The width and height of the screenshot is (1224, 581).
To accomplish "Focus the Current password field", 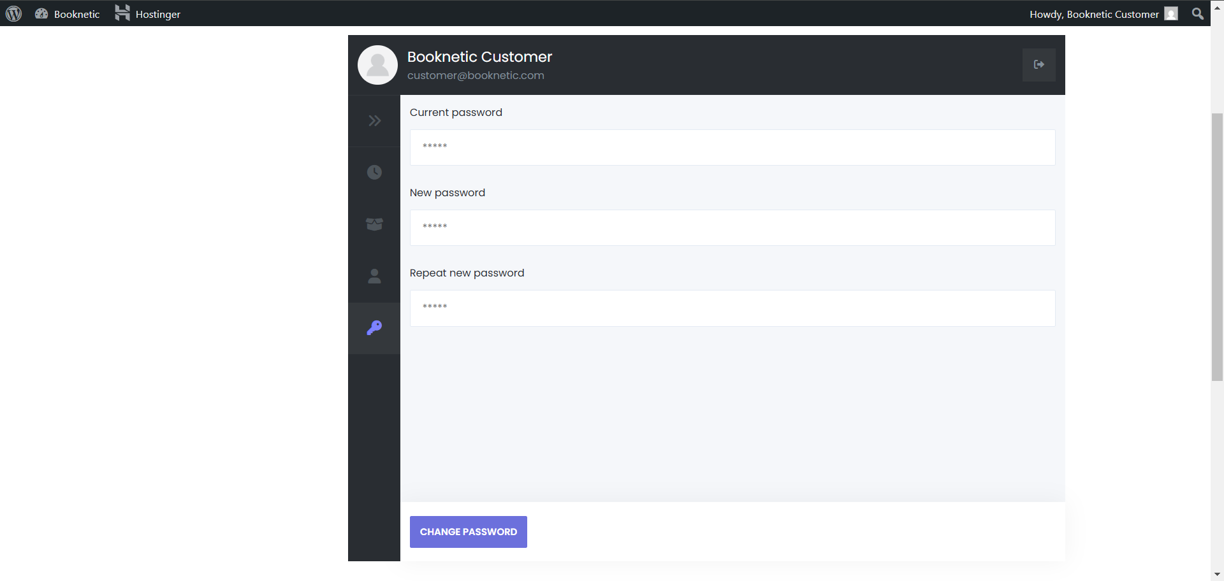I will click(x=732, y=147).
